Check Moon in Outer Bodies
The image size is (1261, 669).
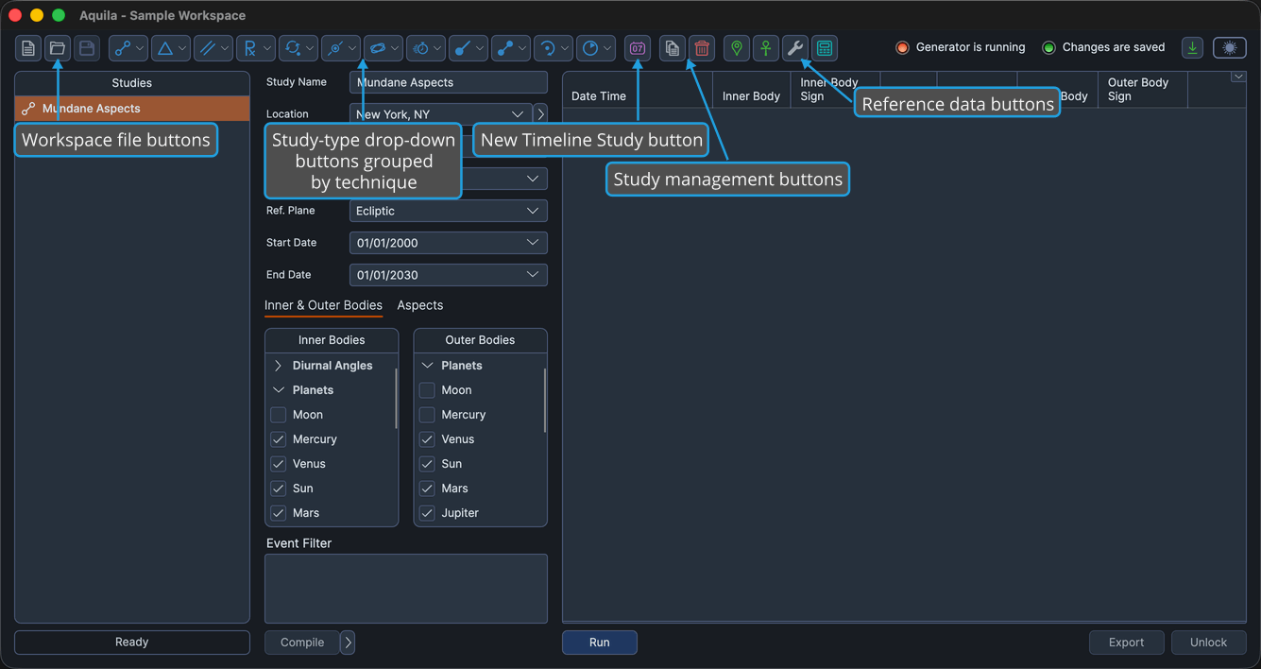[x=427, y=390]
